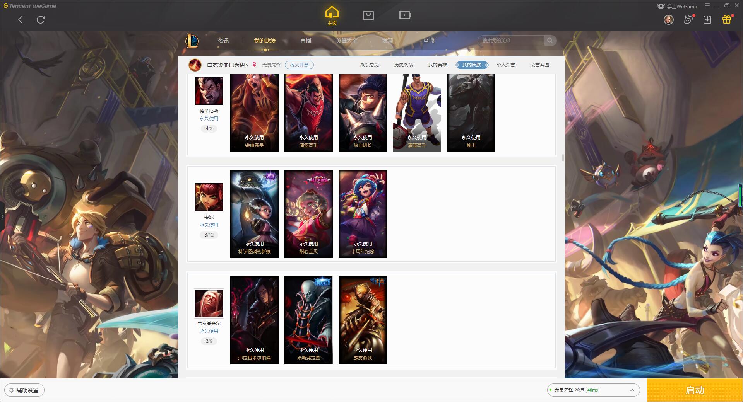Click the 找人开黑 button

(299, 65)
